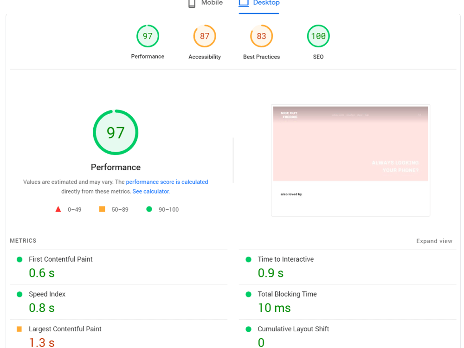Click the mobile phone icon
The image size is (464, 348).
tap(192, 4)
